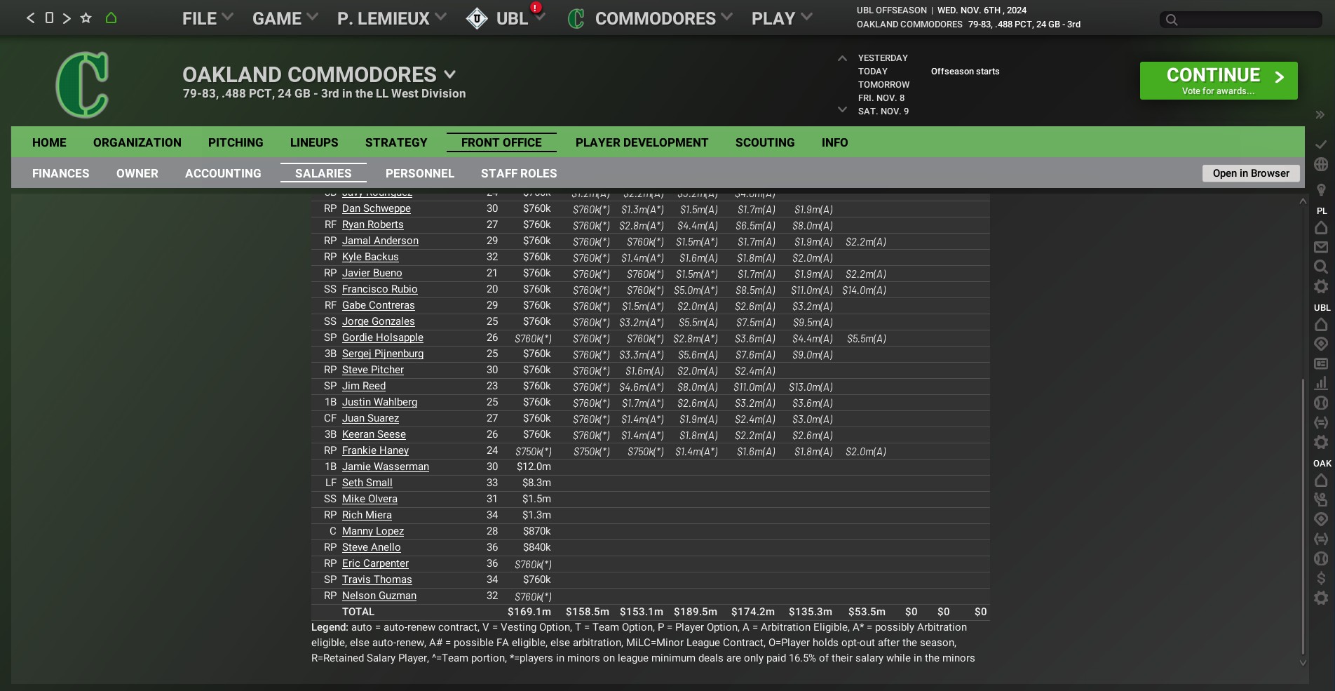Open Francisco Rubio's player link
This screenshot has height=691, width=1335.
[379, 289]
